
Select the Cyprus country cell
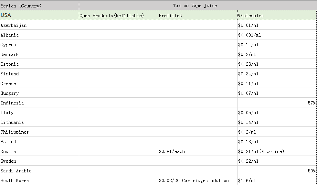[39, 45]
